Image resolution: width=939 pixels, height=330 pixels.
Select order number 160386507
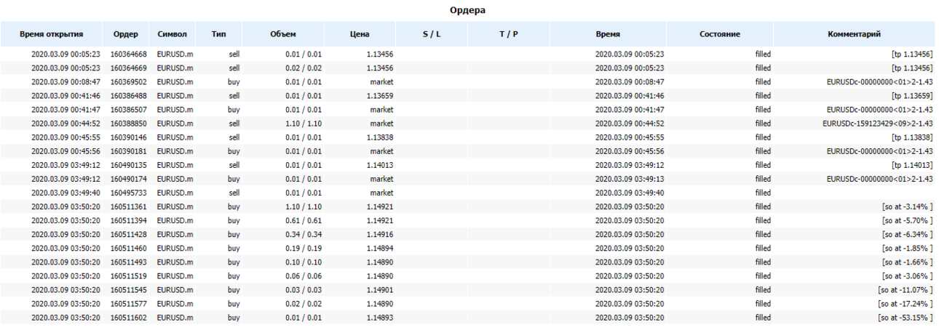[x=128, y=110]
